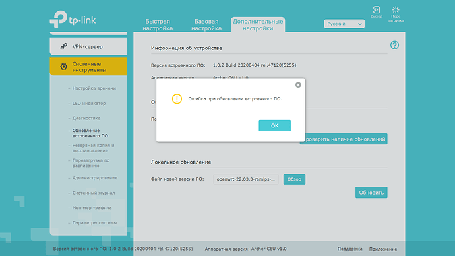455x256 pixels.
Task: Open the Поддержка link in the footer
Action: point(349,249)
